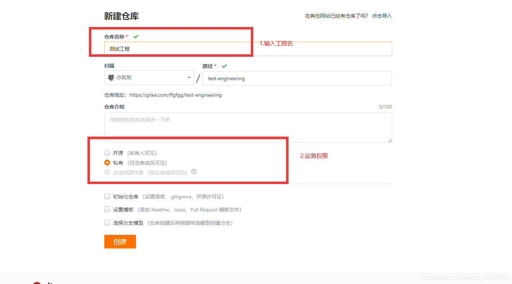Screen dimensions: 512x284
Task: Enable the 初始化仓库 checkbox
Action: [107, 196]
